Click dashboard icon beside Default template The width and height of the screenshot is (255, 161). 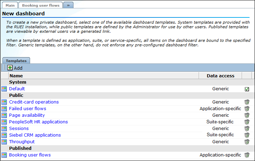click(4, 89)
